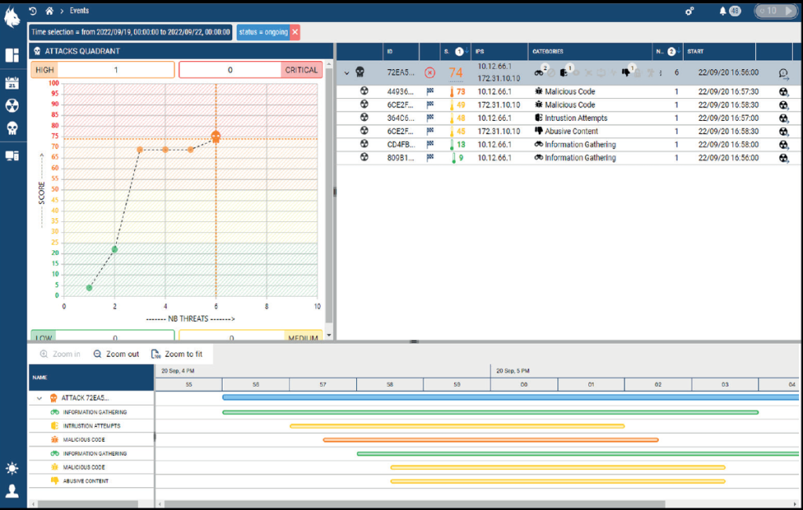Collapse the 72EA5 attack row in table

(347, 72)
